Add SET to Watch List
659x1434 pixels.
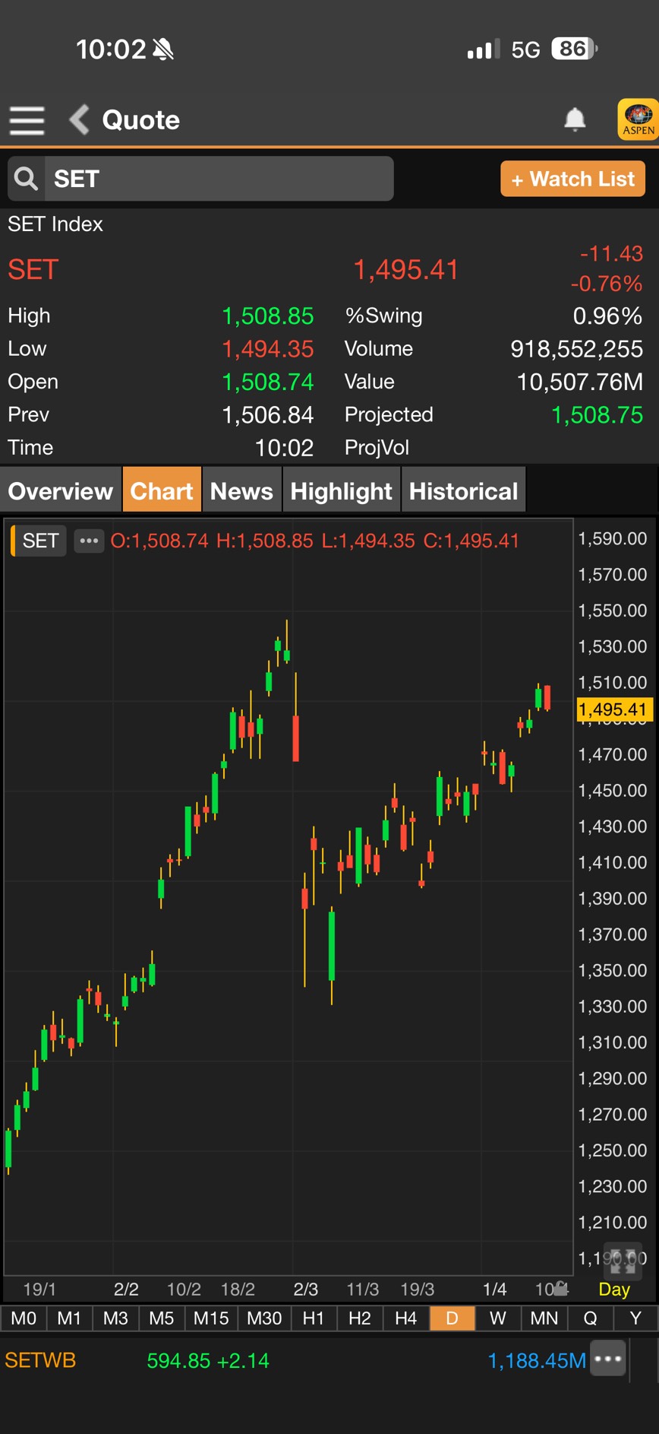572,179
